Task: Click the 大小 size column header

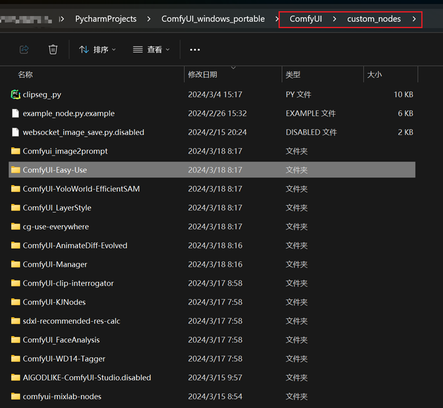Action: (x=374, y=74)
